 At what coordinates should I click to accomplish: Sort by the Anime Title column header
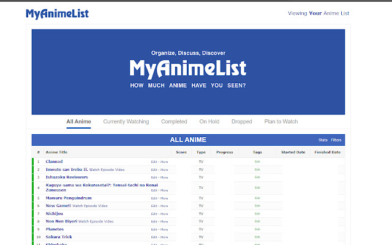56,153
